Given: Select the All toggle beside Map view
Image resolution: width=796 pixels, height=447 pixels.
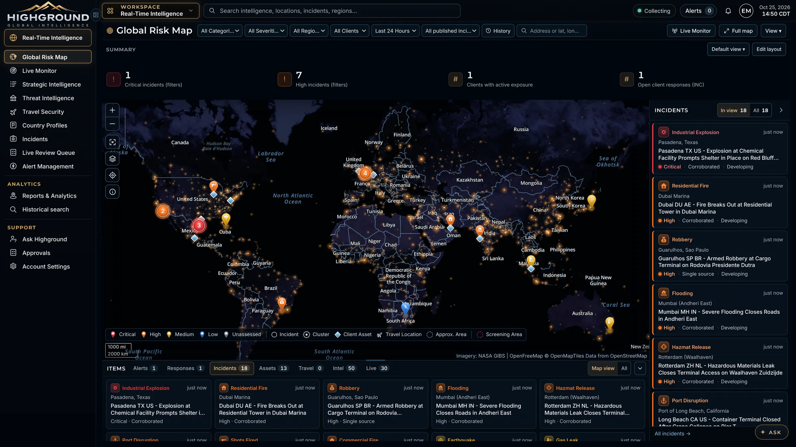Looking at the screenshot, I should 624,368.
